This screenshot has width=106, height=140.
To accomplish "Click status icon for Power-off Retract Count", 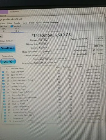I will 5,113.
